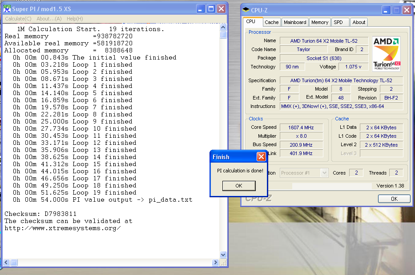Click the Level 2 value 2 x 512 KBytes
This screenshot has height=275, width=415.
coord(381,145)
